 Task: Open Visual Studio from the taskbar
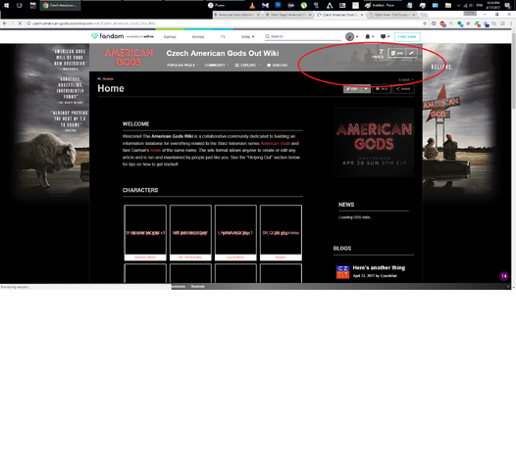tap(265, 5)
